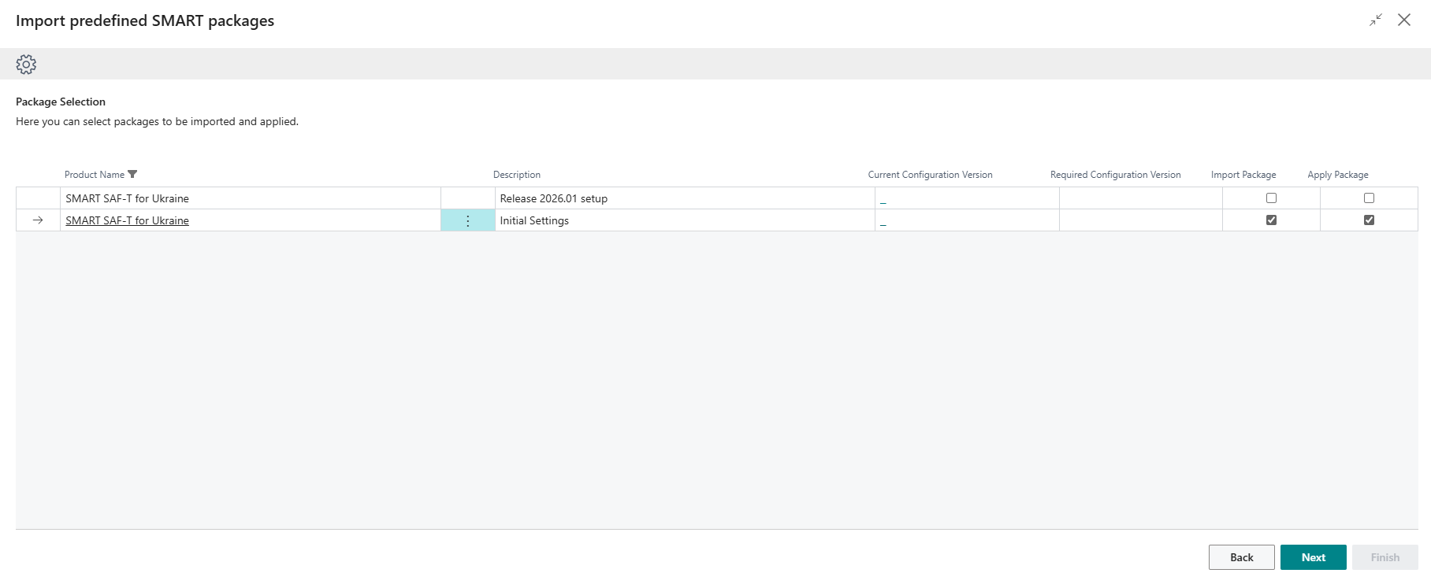This screenshot has height=573, width=1431.
Task: Click the Initial Settings description cell
Action: 685,220
